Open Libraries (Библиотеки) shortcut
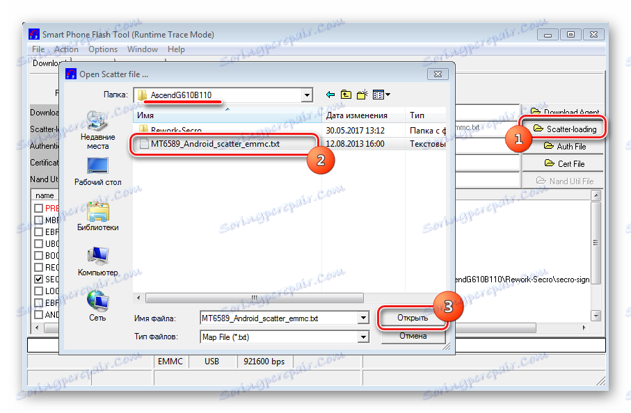631x413 pixels. (x=98, y=217)
